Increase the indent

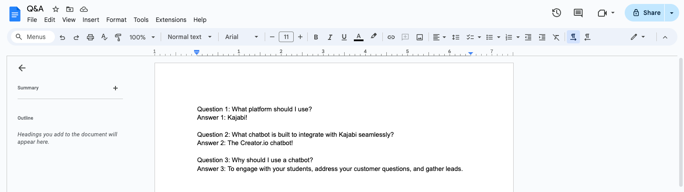542,37
